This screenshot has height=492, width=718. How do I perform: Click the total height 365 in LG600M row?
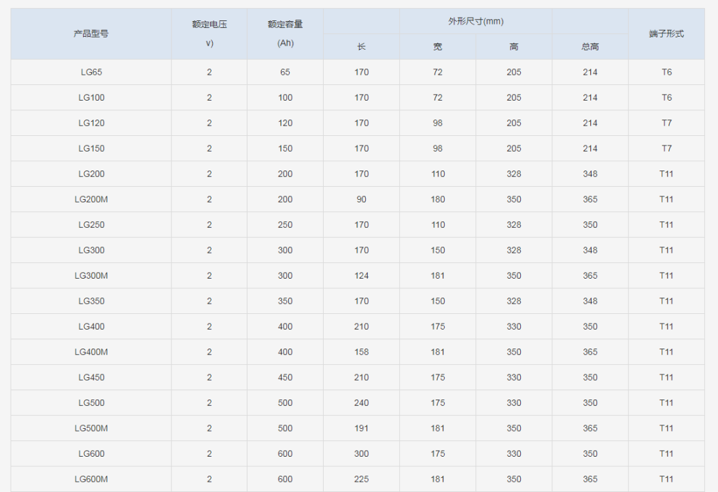pos(590,478)
